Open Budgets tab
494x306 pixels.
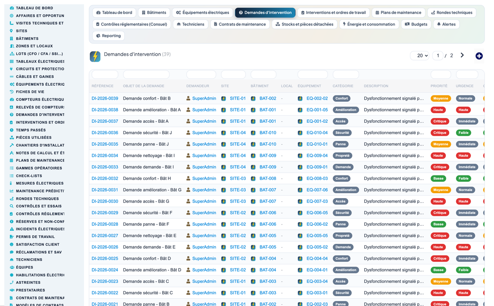pos(416,24)
